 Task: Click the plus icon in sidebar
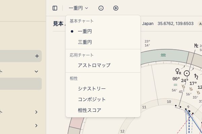pos(37,56)
